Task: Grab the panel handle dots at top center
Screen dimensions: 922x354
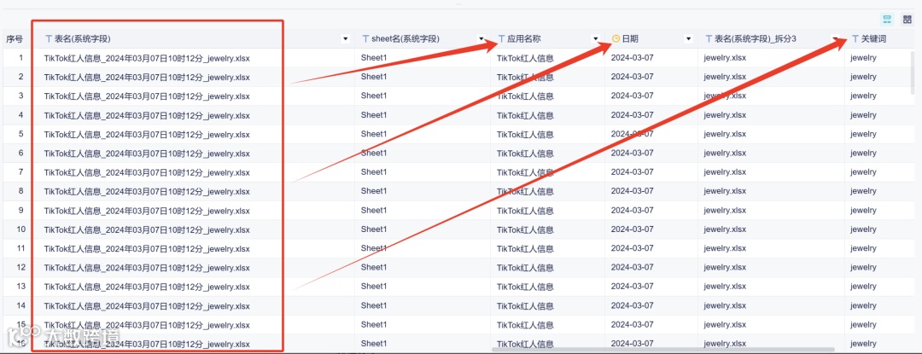Action: coord(458,3)
